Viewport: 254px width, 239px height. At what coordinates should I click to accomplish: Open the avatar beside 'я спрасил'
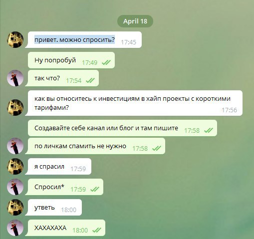coord(15,166)
